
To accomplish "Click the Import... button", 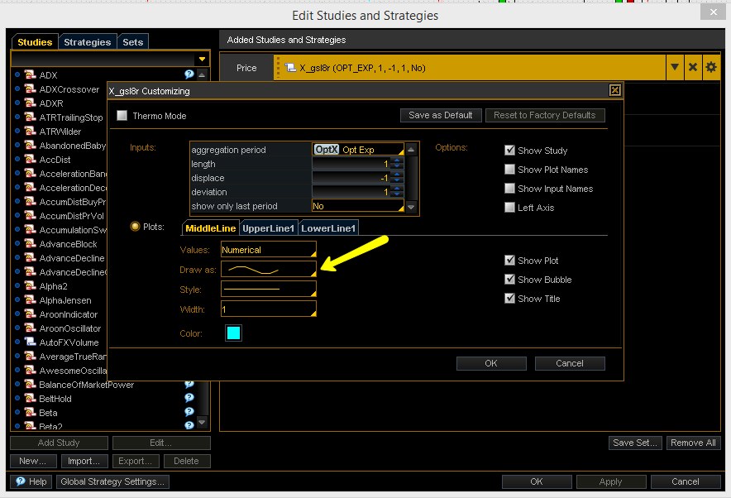I will pyautogui.click(x=84, y=461).
